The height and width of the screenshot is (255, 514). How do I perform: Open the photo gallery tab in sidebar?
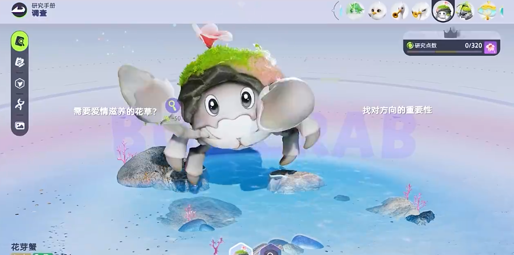point(20,126)
